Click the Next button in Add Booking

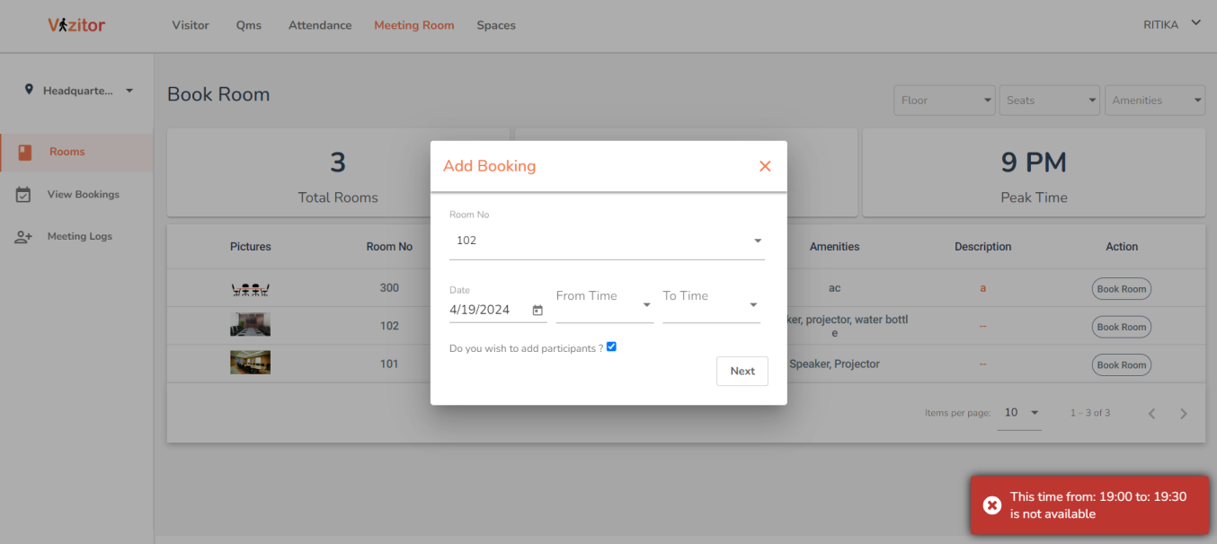click(742, 371)
